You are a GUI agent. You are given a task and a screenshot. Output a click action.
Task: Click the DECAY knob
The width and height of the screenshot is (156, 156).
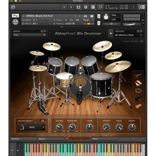click(132, 127)
